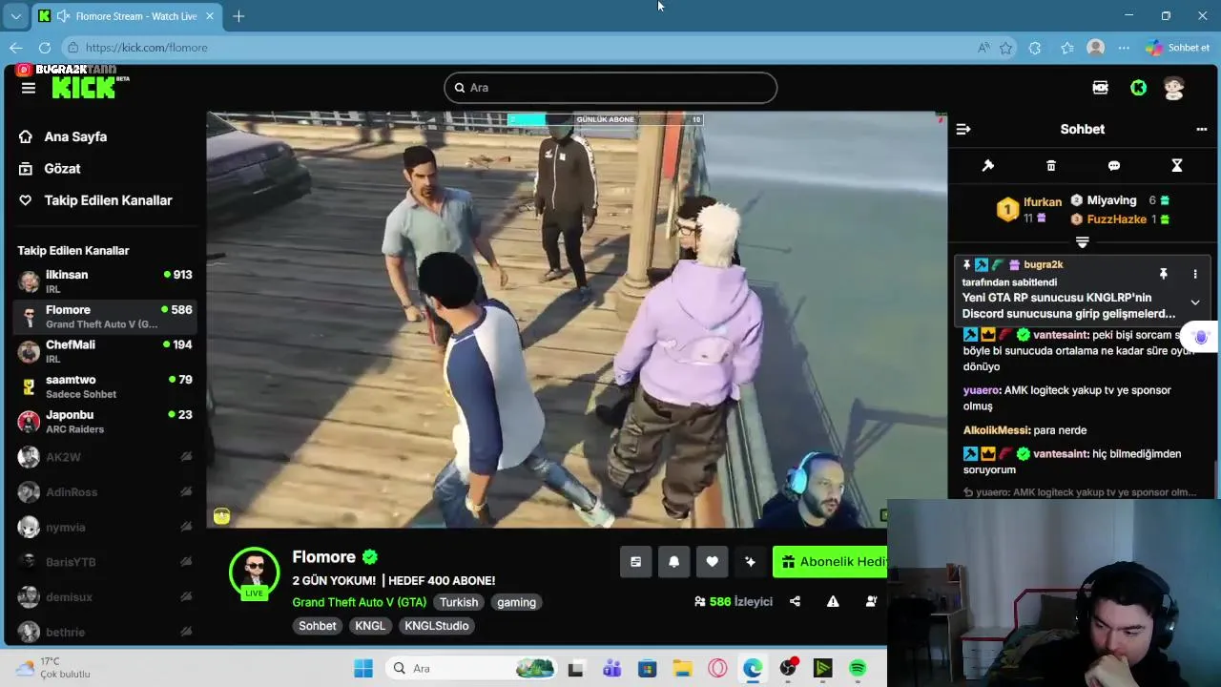Viewport: 1221px width, 687px height.
Task: Click the Günlük Abone goal progress bar
Action: (x=606, y=119)
